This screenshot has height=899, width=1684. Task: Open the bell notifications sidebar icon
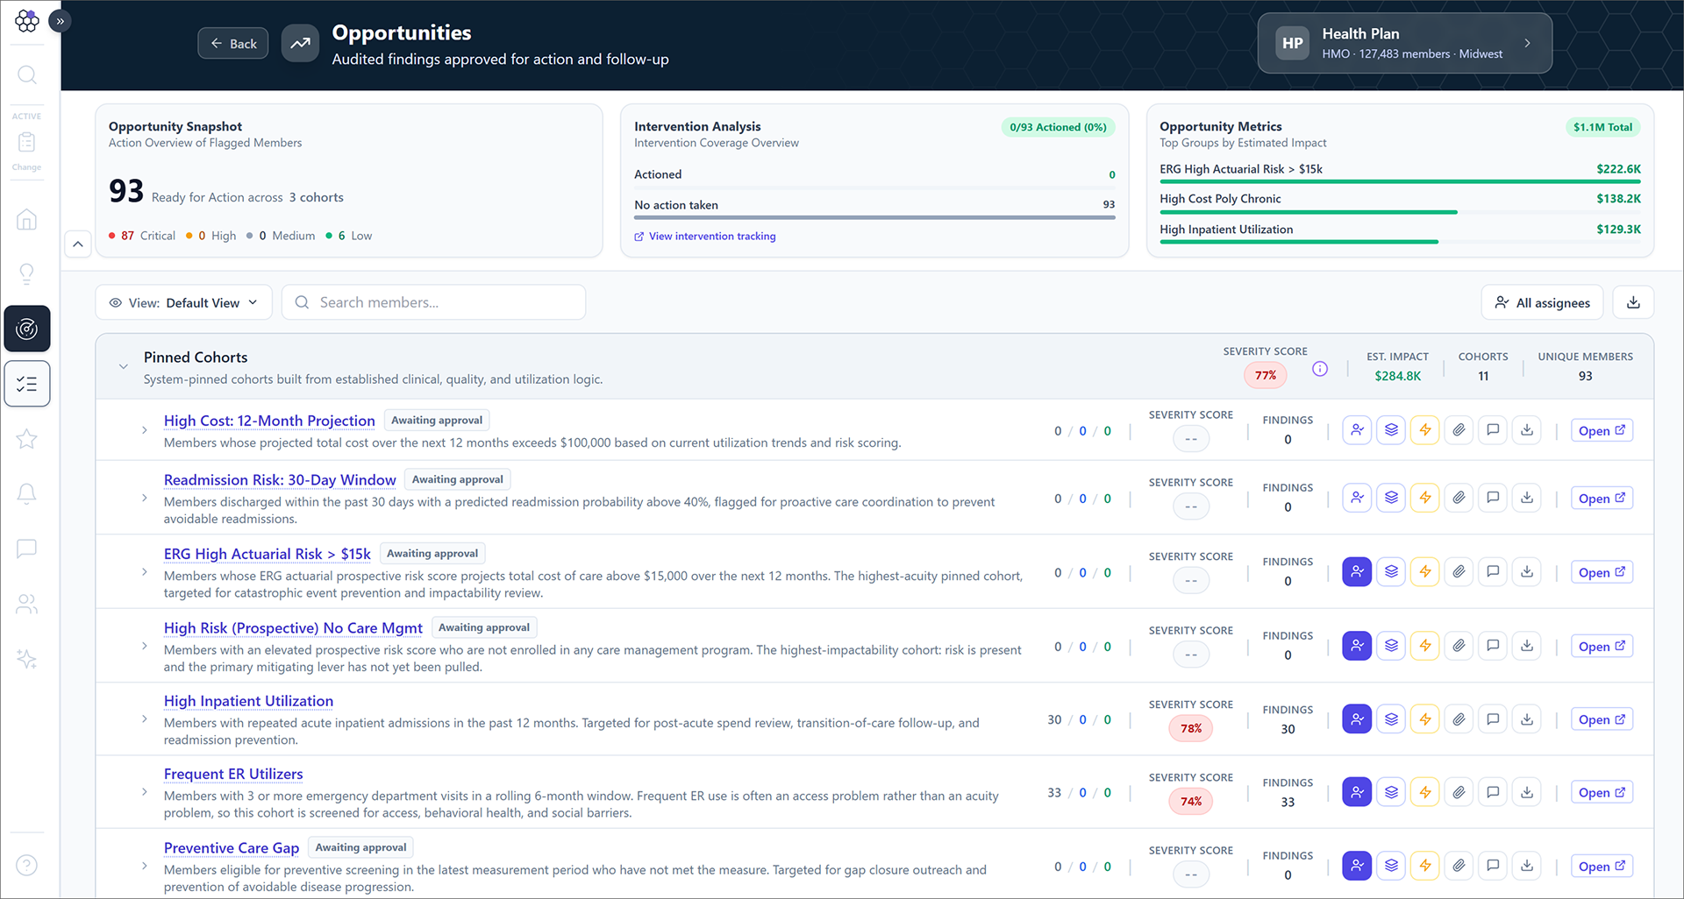[x=27, y=494]
